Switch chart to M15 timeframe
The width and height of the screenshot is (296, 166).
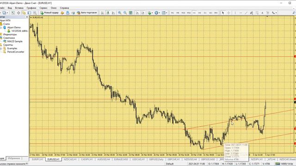[x=183, y=13]
